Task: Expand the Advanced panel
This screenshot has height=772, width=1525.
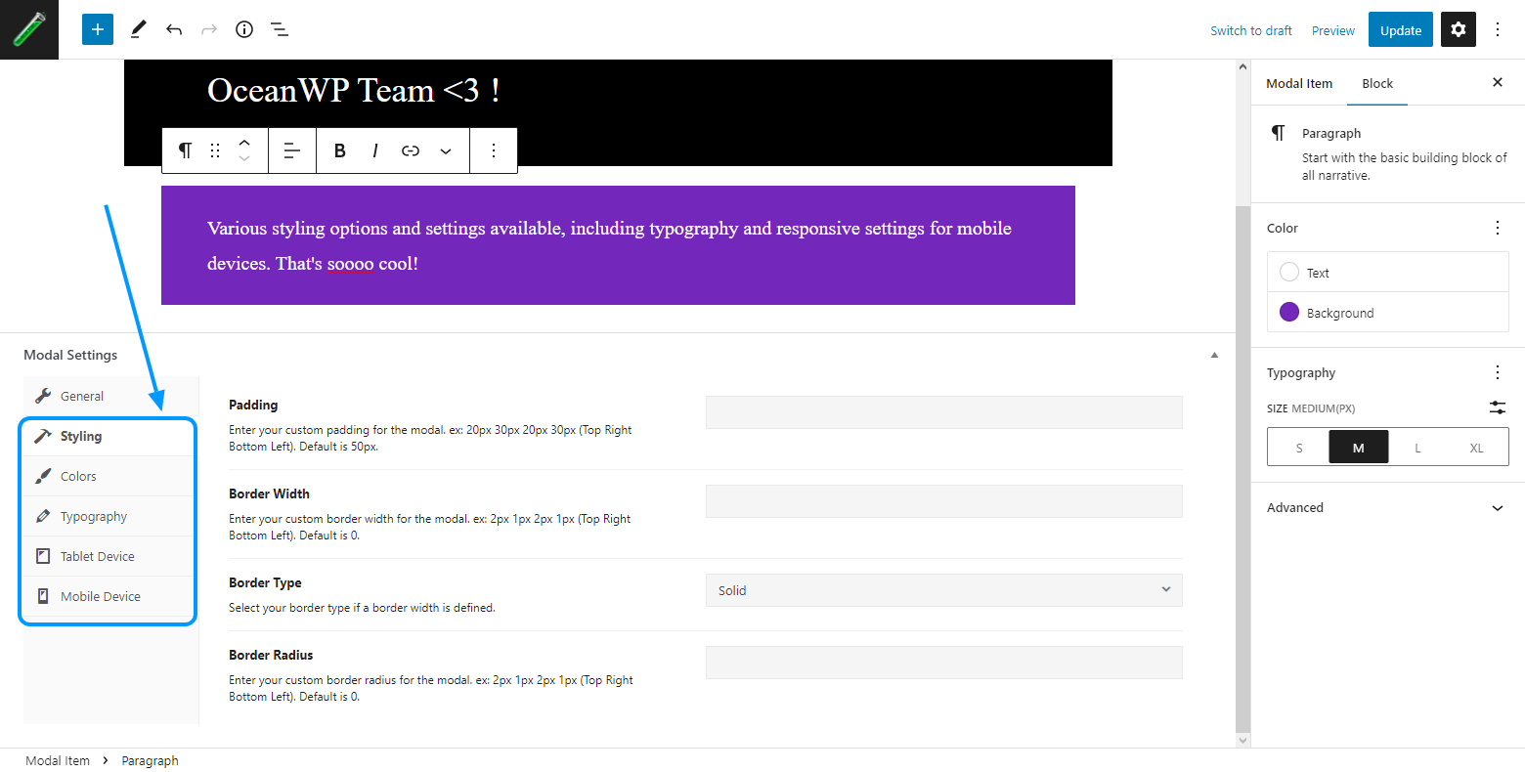Action: pos(1387,507)
